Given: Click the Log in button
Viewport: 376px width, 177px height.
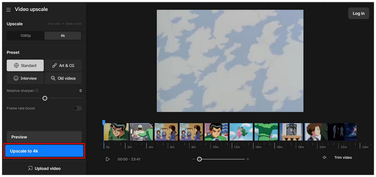Looking at the screenshot, I should pos(359,14).
